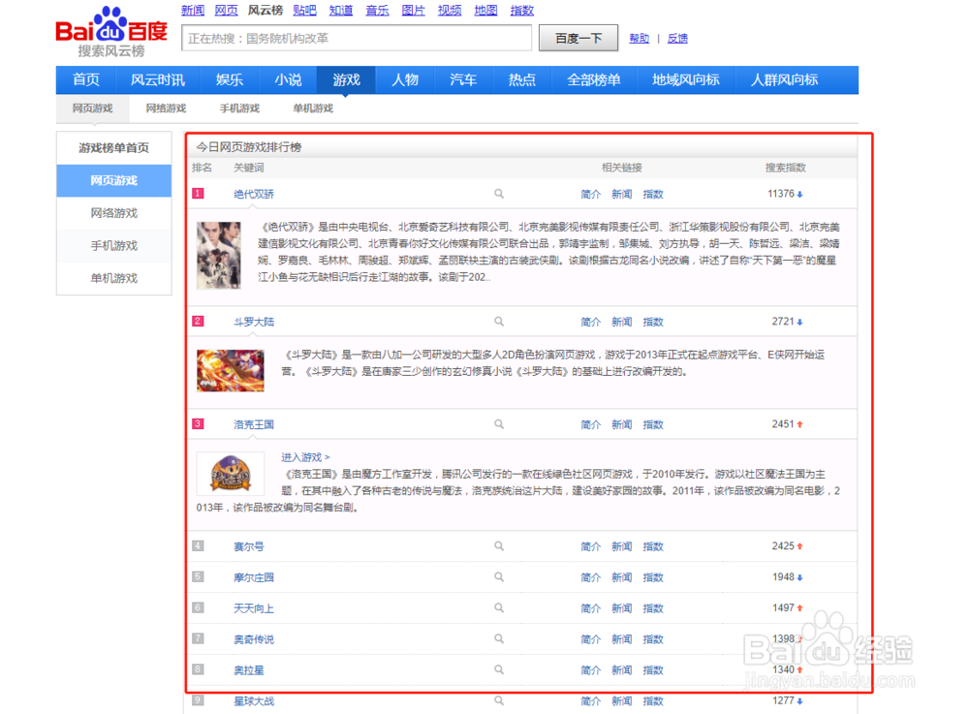Switch to the 单机游戏 sub-tab
Image resolution: width=969 pixels, height=714 pixels.
click(x=310, y=109)
